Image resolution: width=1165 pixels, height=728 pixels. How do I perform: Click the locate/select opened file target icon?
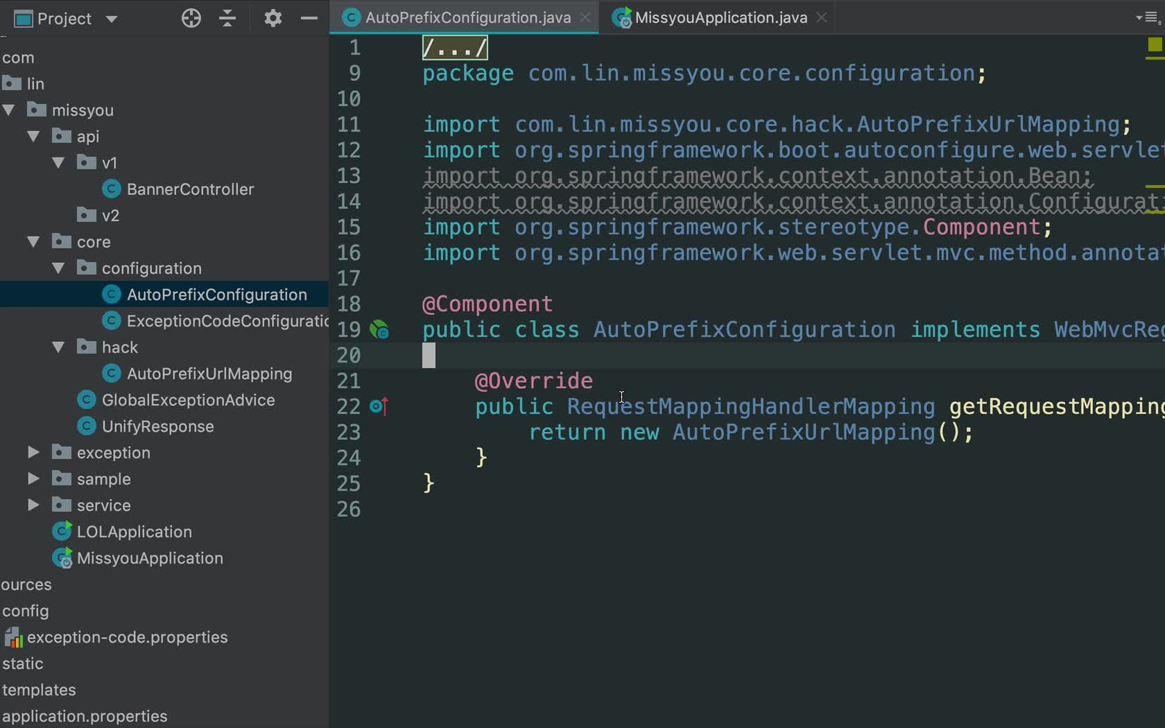(191, 19)
